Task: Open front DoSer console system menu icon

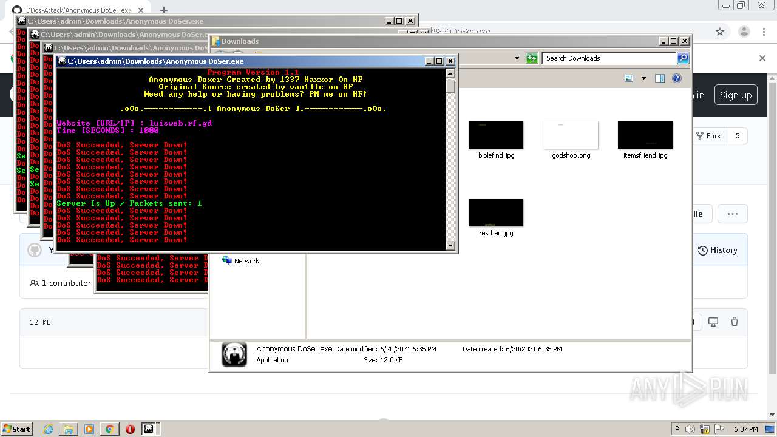Action: (x=61, y=61)
